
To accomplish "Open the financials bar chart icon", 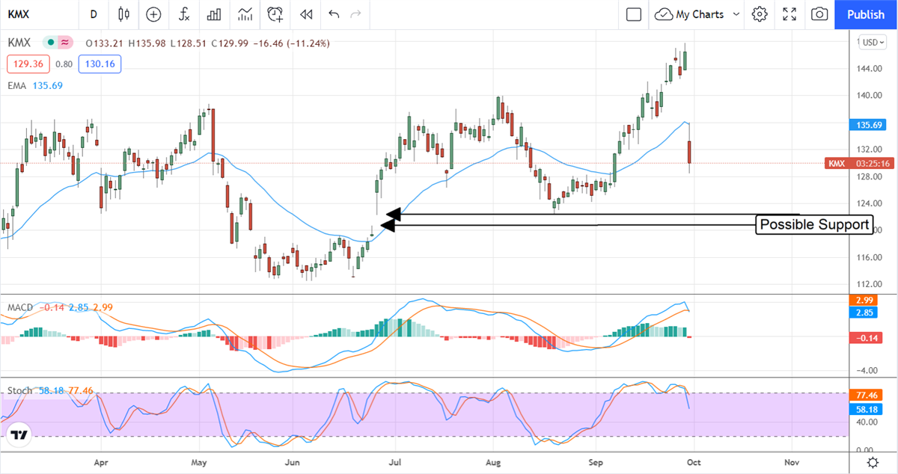I will (214, 14).
